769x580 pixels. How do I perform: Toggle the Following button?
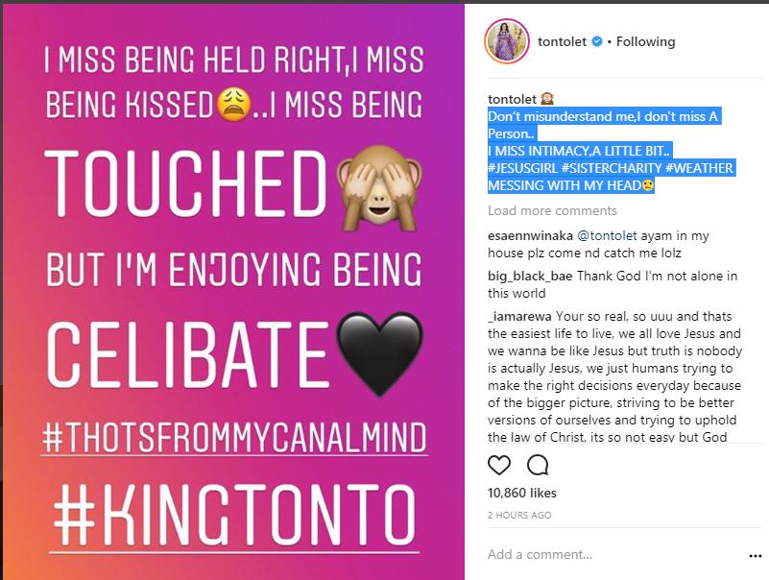coord(645,42)
